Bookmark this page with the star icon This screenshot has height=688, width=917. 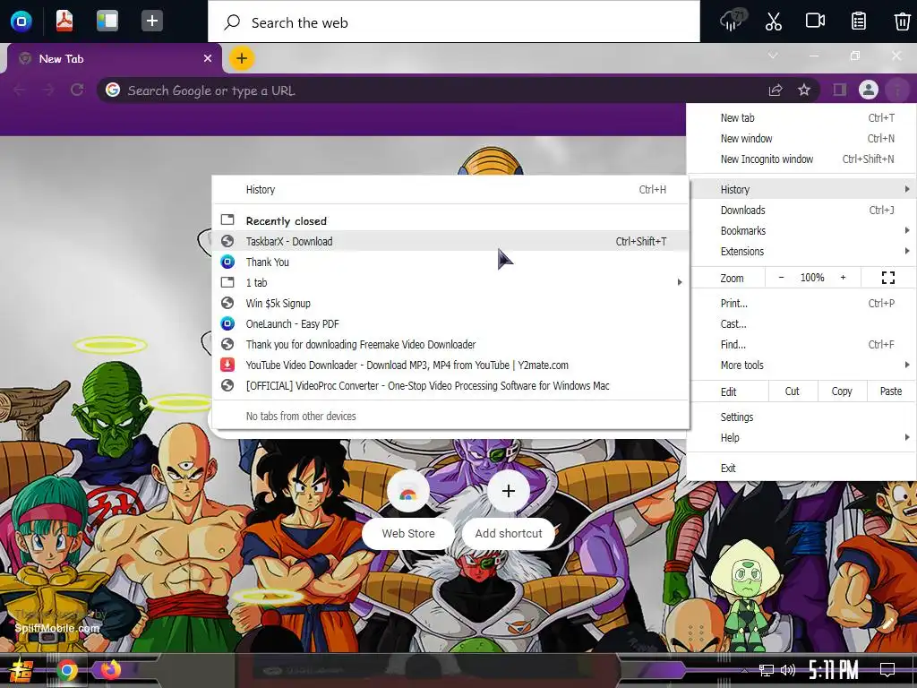pyautogui.click(x=804, y=90)
